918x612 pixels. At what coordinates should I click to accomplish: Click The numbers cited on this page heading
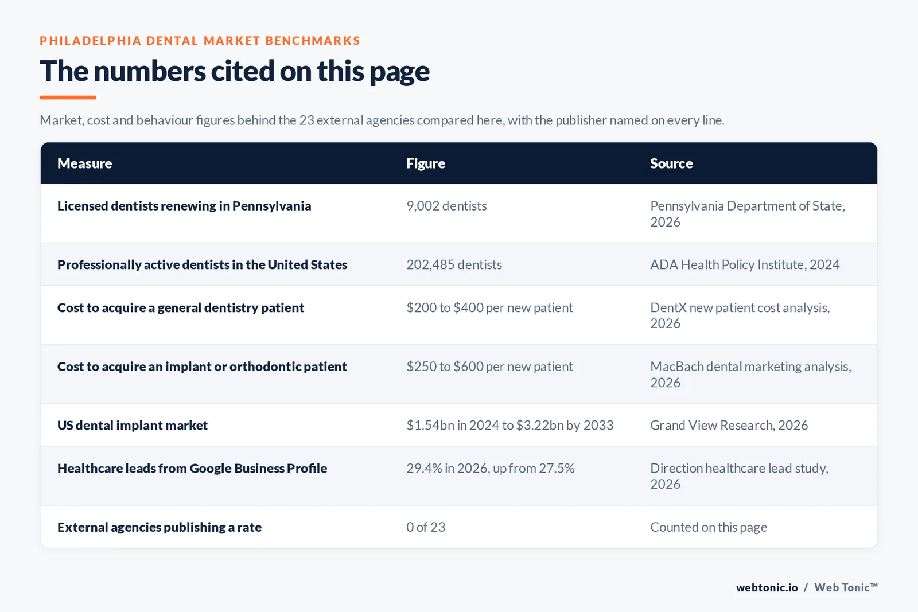click(x=235, y=71)
